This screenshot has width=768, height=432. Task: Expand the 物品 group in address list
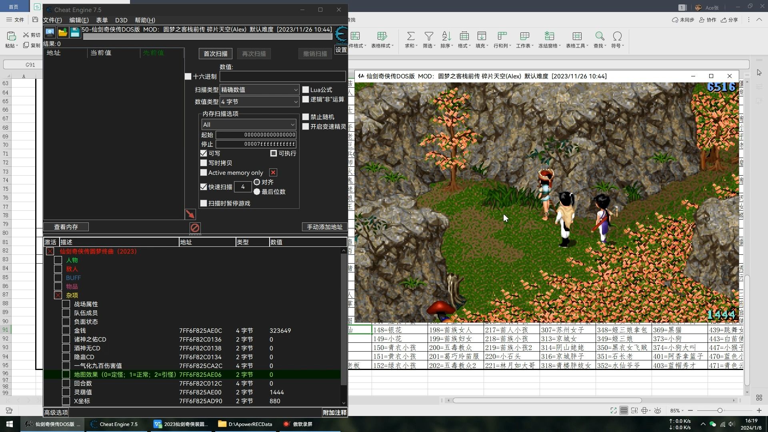[58, 286]
